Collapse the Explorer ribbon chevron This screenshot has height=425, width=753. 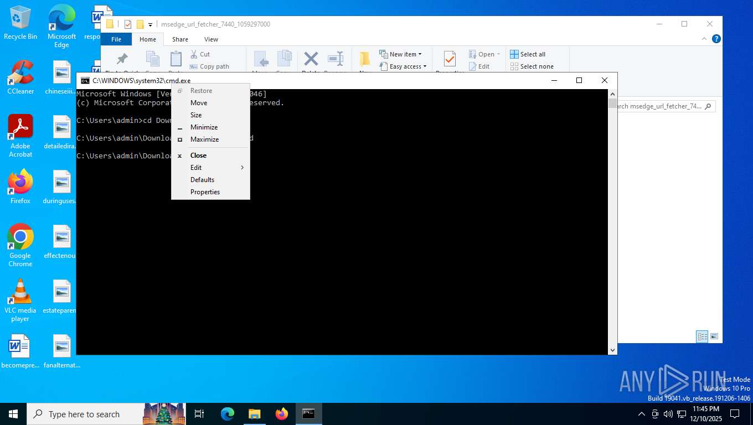[705, 39]
